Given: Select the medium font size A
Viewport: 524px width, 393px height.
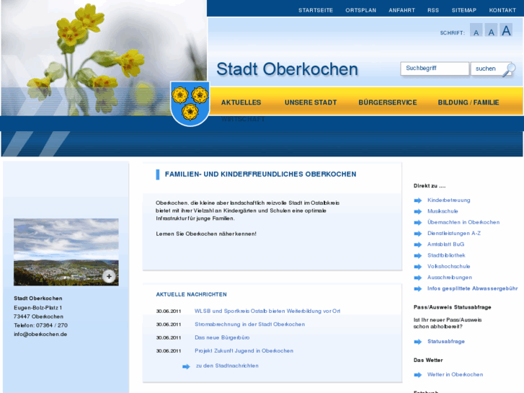Looking at the screenshot, I should pyautogui.click(x=491, y=30).
